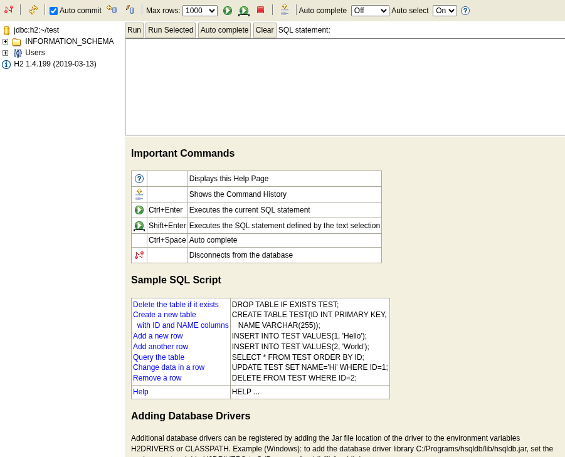Click 'Add a new row' link
The image size is (565, 457).
tap(158, 336)
